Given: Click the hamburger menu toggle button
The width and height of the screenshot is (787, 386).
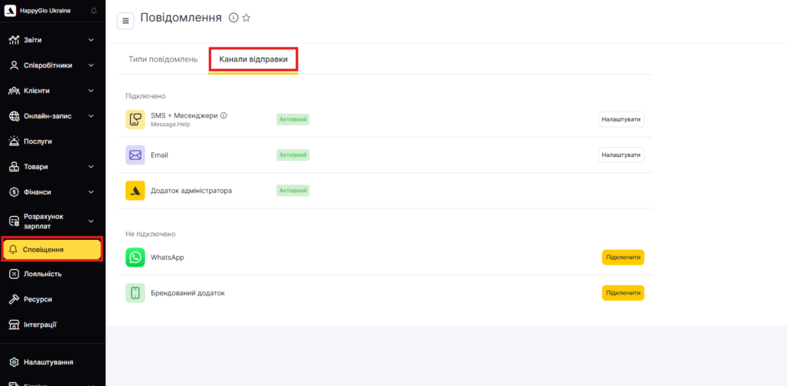Looking at the screenshot, I should (125, 21).
